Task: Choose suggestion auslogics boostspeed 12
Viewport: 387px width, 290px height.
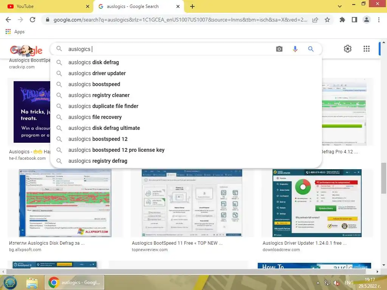Action: pyautogui.click(x=186, y=139)
